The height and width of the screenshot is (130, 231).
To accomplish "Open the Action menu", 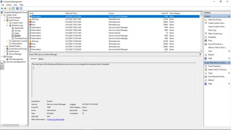I will 9,5.
